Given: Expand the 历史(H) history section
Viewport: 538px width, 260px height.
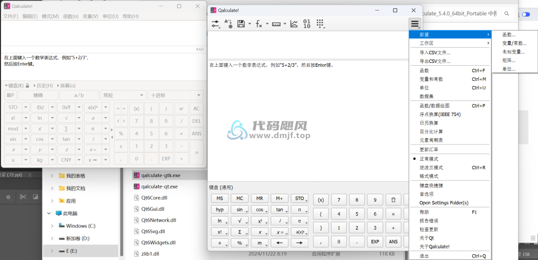Looking at the screenshot, I should tap(43, 86).
